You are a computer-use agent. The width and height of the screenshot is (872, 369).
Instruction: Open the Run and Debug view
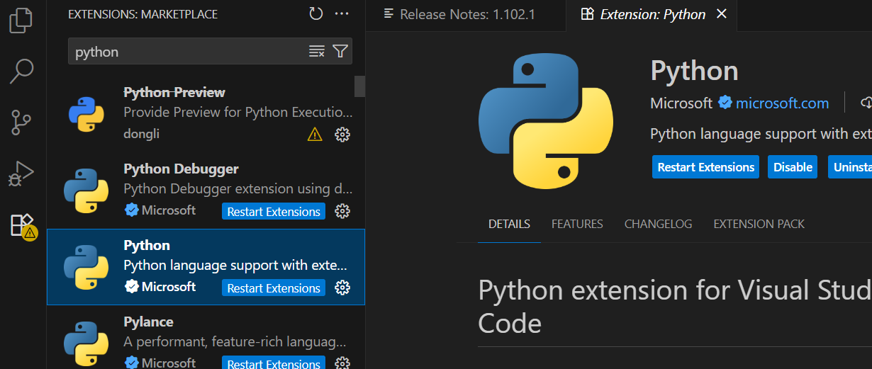click(22, 174)
